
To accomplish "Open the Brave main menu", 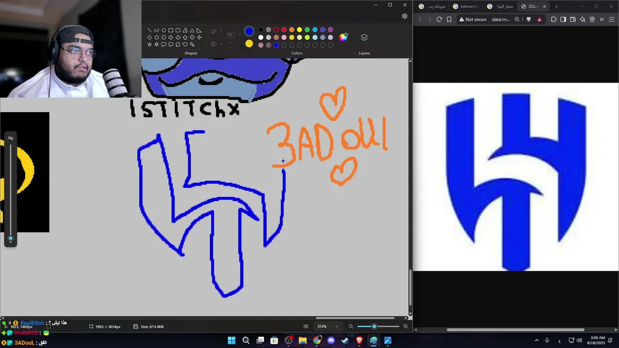I will [612, 19].
